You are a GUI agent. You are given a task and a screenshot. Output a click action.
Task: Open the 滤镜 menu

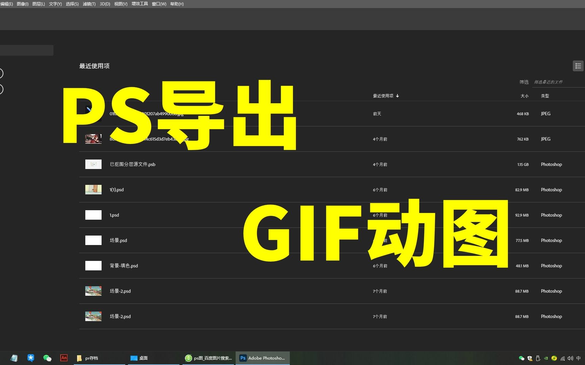(89, 4)
